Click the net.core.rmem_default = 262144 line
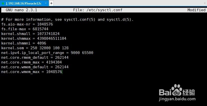207x106 pixels. coord(35,57)
